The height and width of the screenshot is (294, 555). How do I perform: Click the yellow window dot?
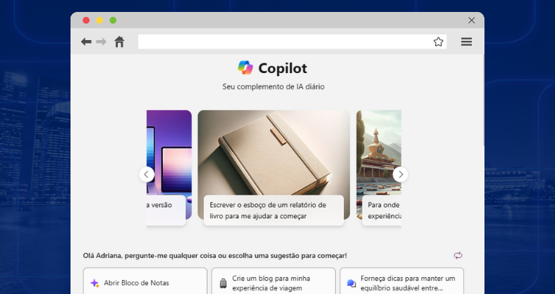(99, 20)
